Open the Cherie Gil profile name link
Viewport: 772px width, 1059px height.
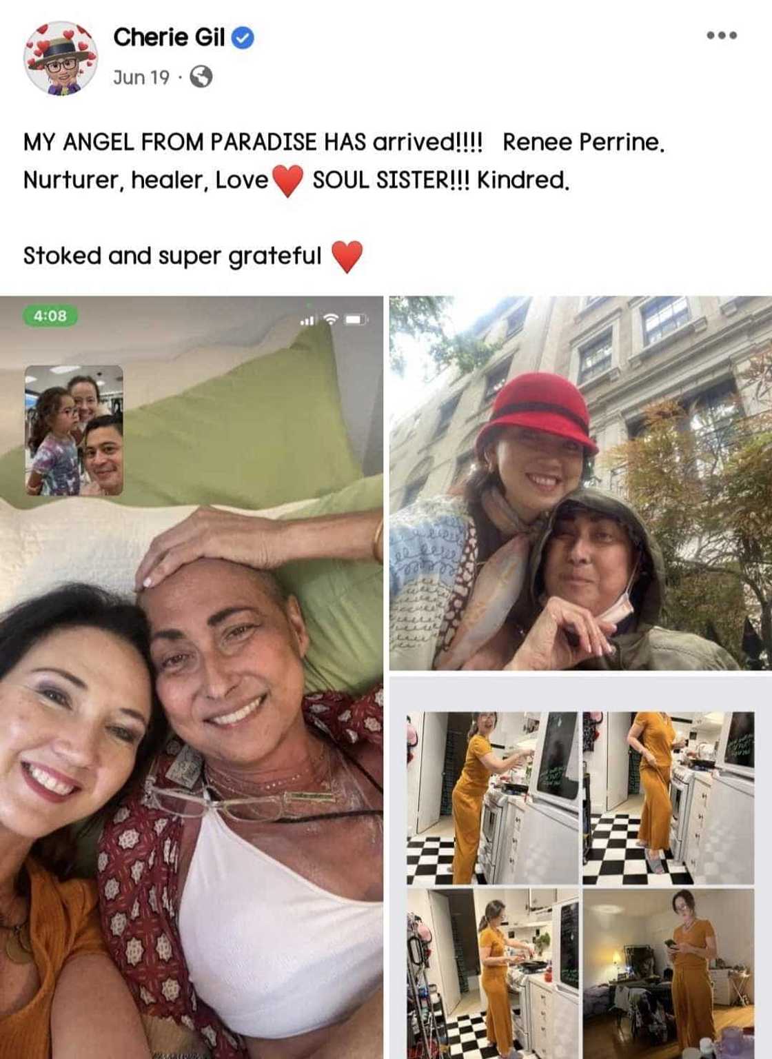[169, 37]
